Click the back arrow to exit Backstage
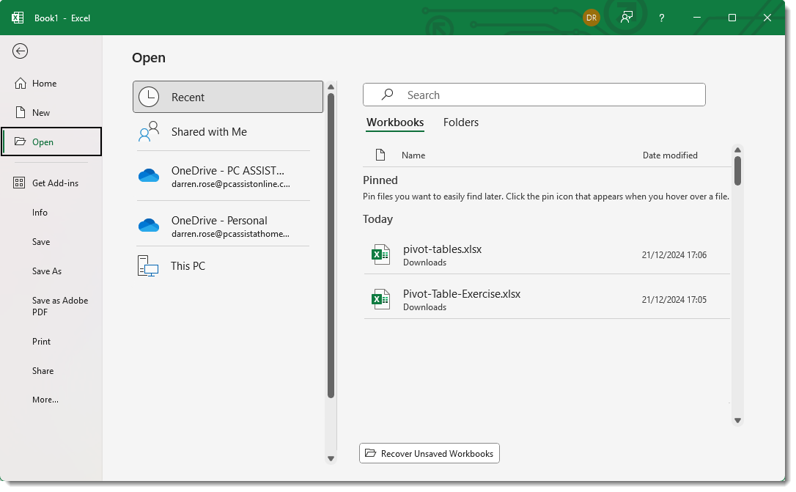 [x=21, y=51]
